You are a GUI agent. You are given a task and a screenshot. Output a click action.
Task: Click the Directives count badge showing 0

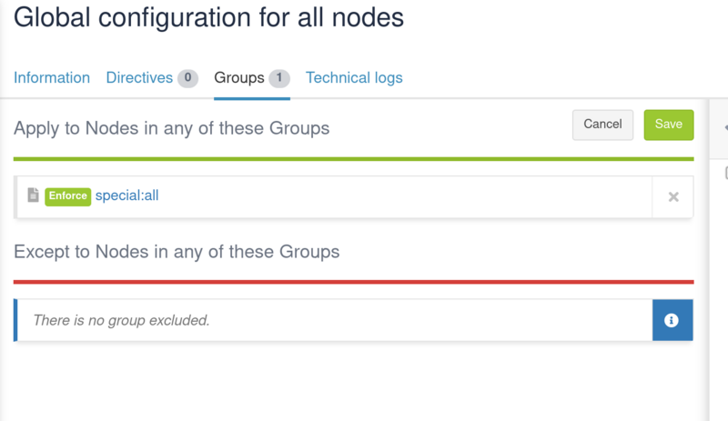(187, 77)
